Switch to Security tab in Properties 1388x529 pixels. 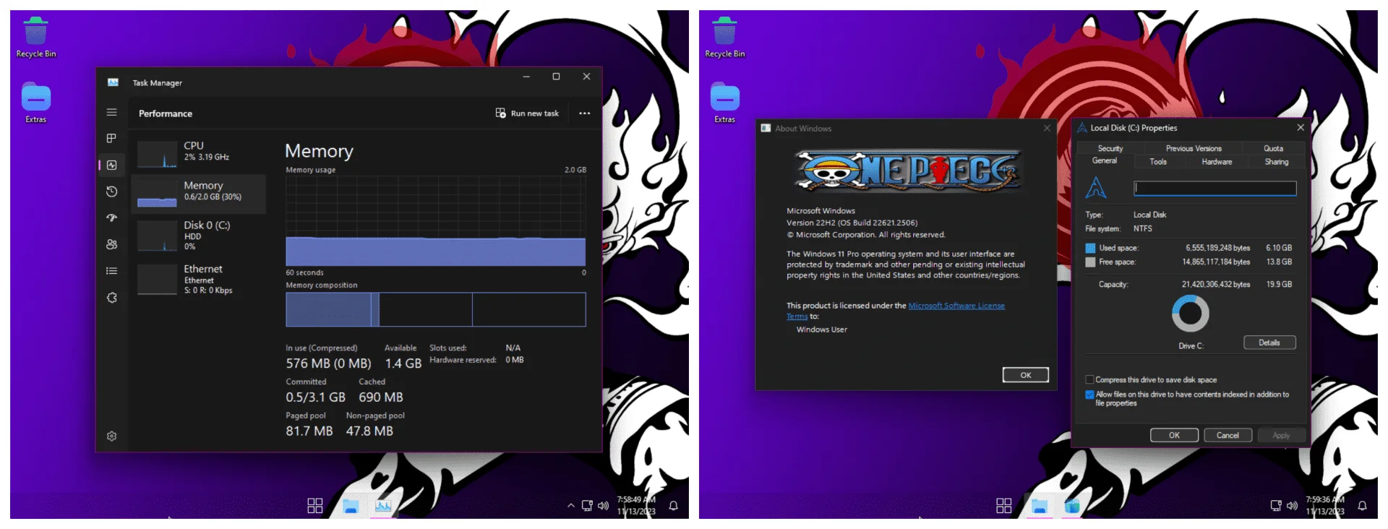pyautogui.click(x=1110, y=148)
